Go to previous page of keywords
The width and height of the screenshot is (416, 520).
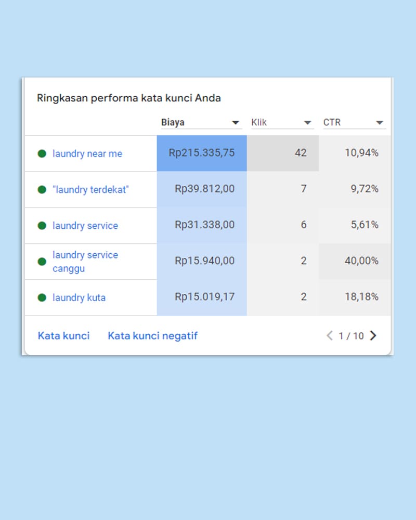[x=329, y=336]
